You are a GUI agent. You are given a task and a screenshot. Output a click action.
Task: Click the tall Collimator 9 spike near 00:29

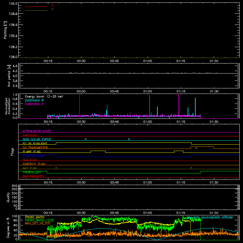(x=80, y=104)
